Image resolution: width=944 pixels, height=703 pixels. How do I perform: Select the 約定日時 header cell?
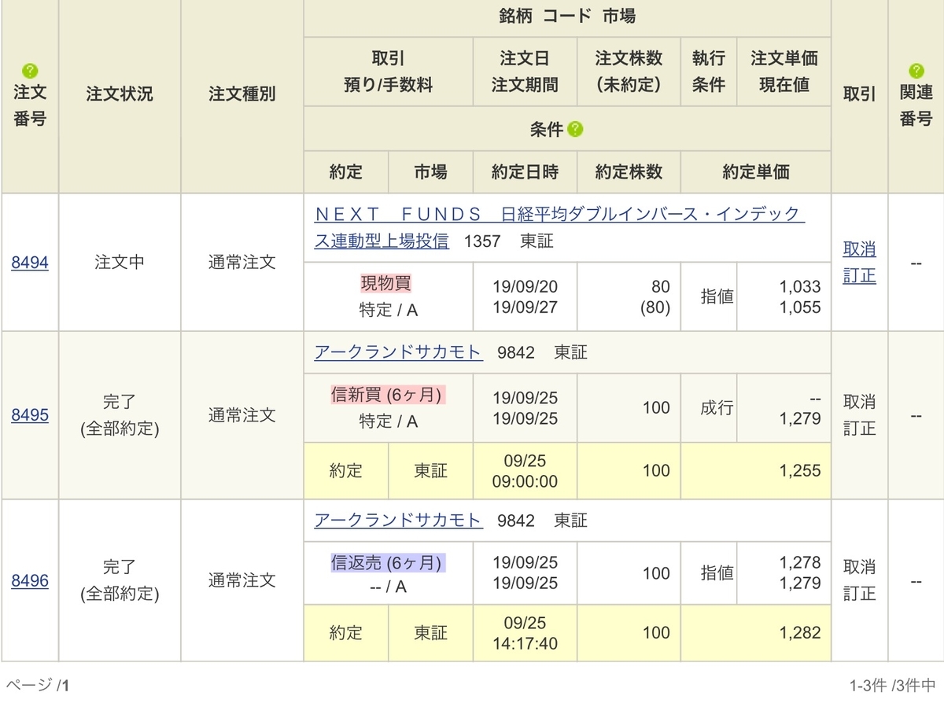tap(524, 171)
